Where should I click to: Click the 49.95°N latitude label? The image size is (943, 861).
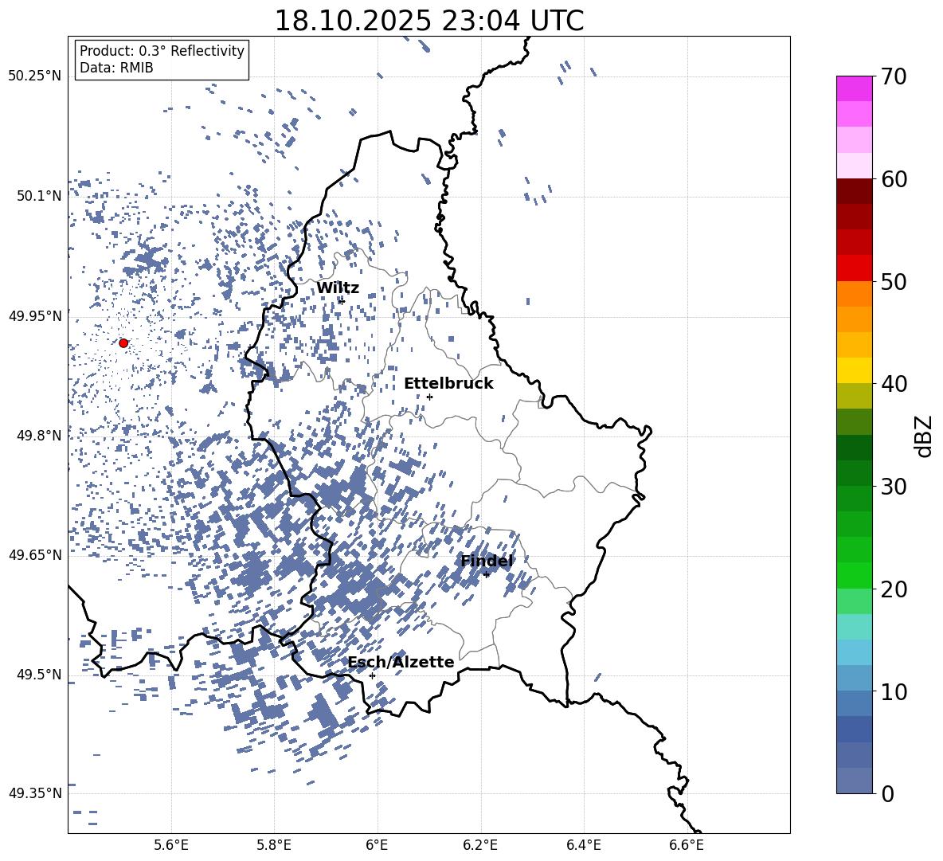tap(35, 315)
